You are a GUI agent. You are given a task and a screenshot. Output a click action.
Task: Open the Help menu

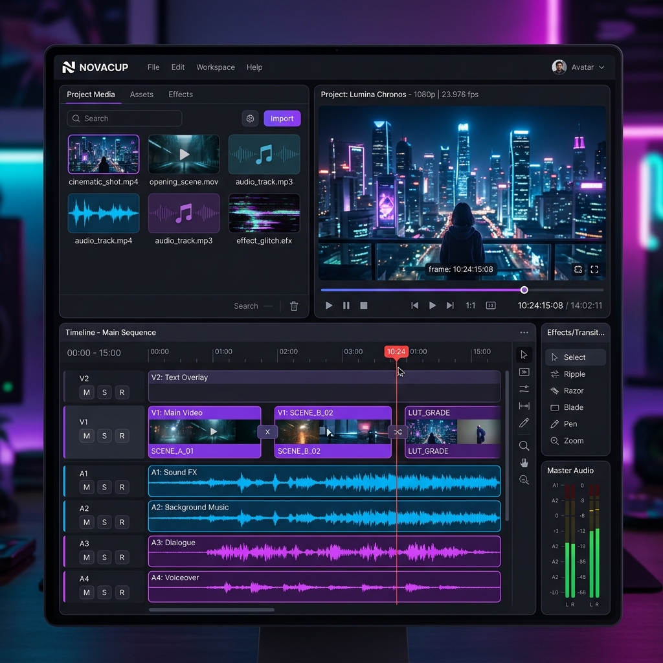point(254,67)
